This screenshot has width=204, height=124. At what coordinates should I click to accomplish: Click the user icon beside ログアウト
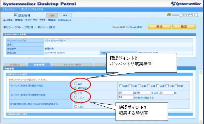click(169, 15)
